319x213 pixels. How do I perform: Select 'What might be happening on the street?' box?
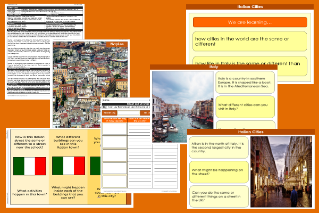tap(219, 172)
